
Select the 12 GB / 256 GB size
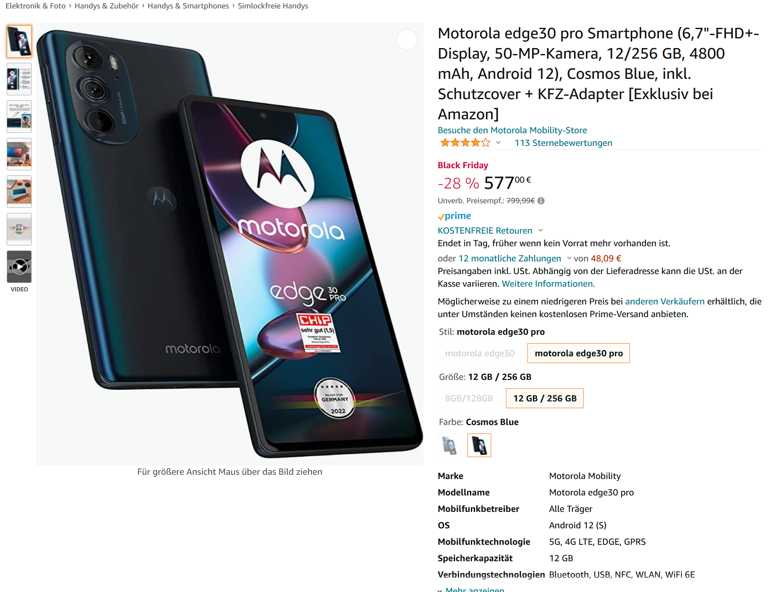click(545, 398)
